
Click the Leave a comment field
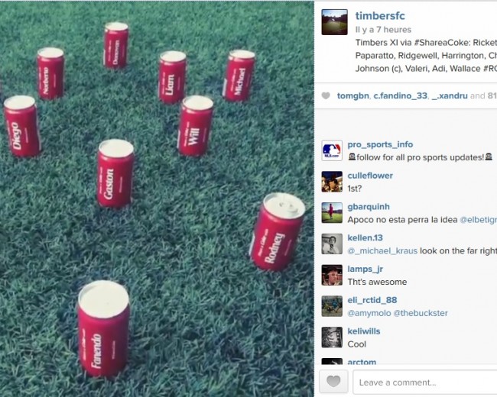pos(424,382)
